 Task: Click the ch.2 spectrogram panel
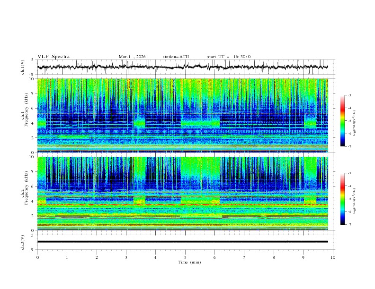click(183, 194)
